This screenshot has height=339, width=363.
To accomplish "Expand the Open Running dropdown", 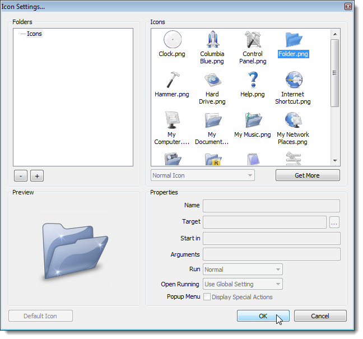I will pos(243,284).
